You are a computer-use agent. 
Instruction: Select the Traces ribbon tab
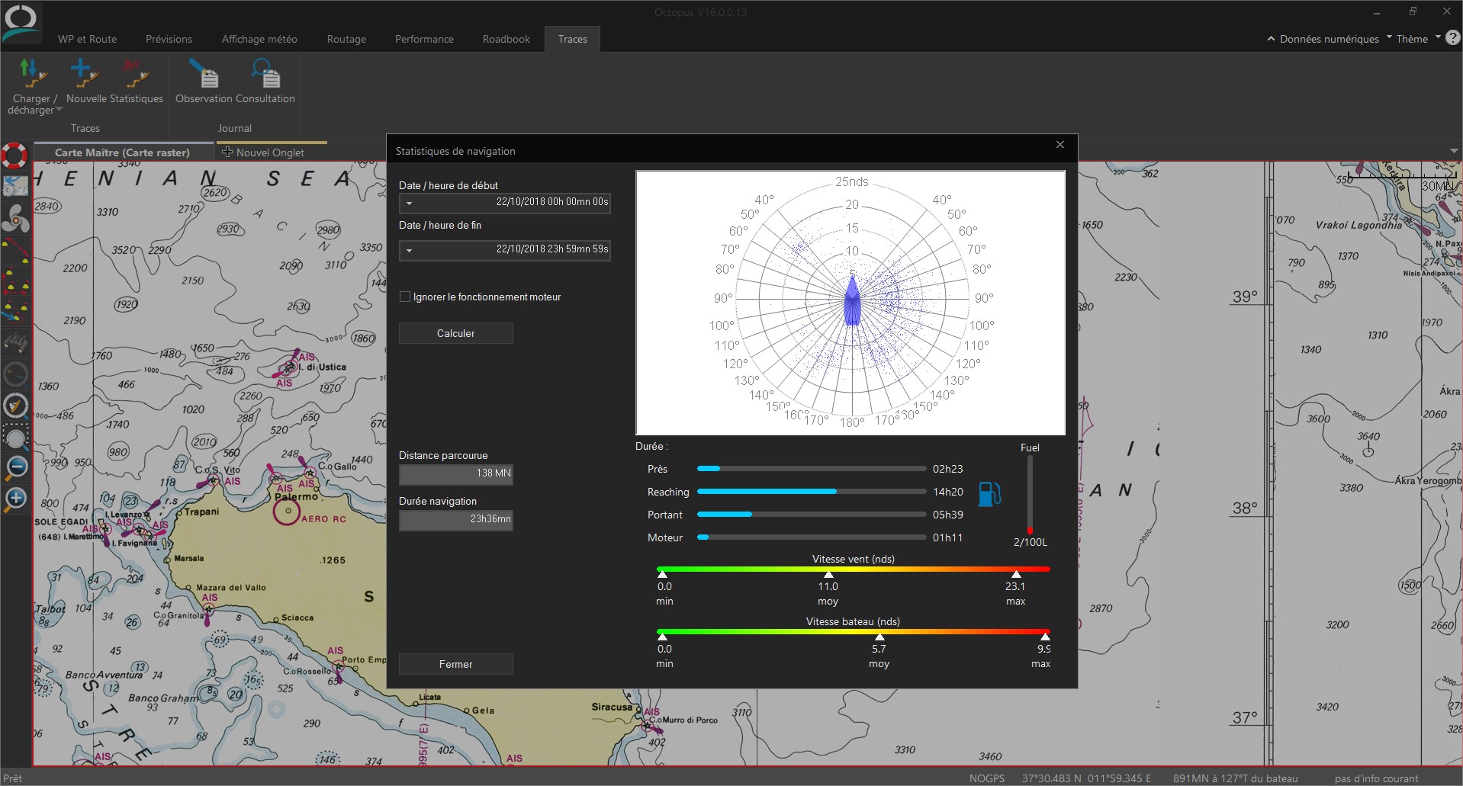573,39
